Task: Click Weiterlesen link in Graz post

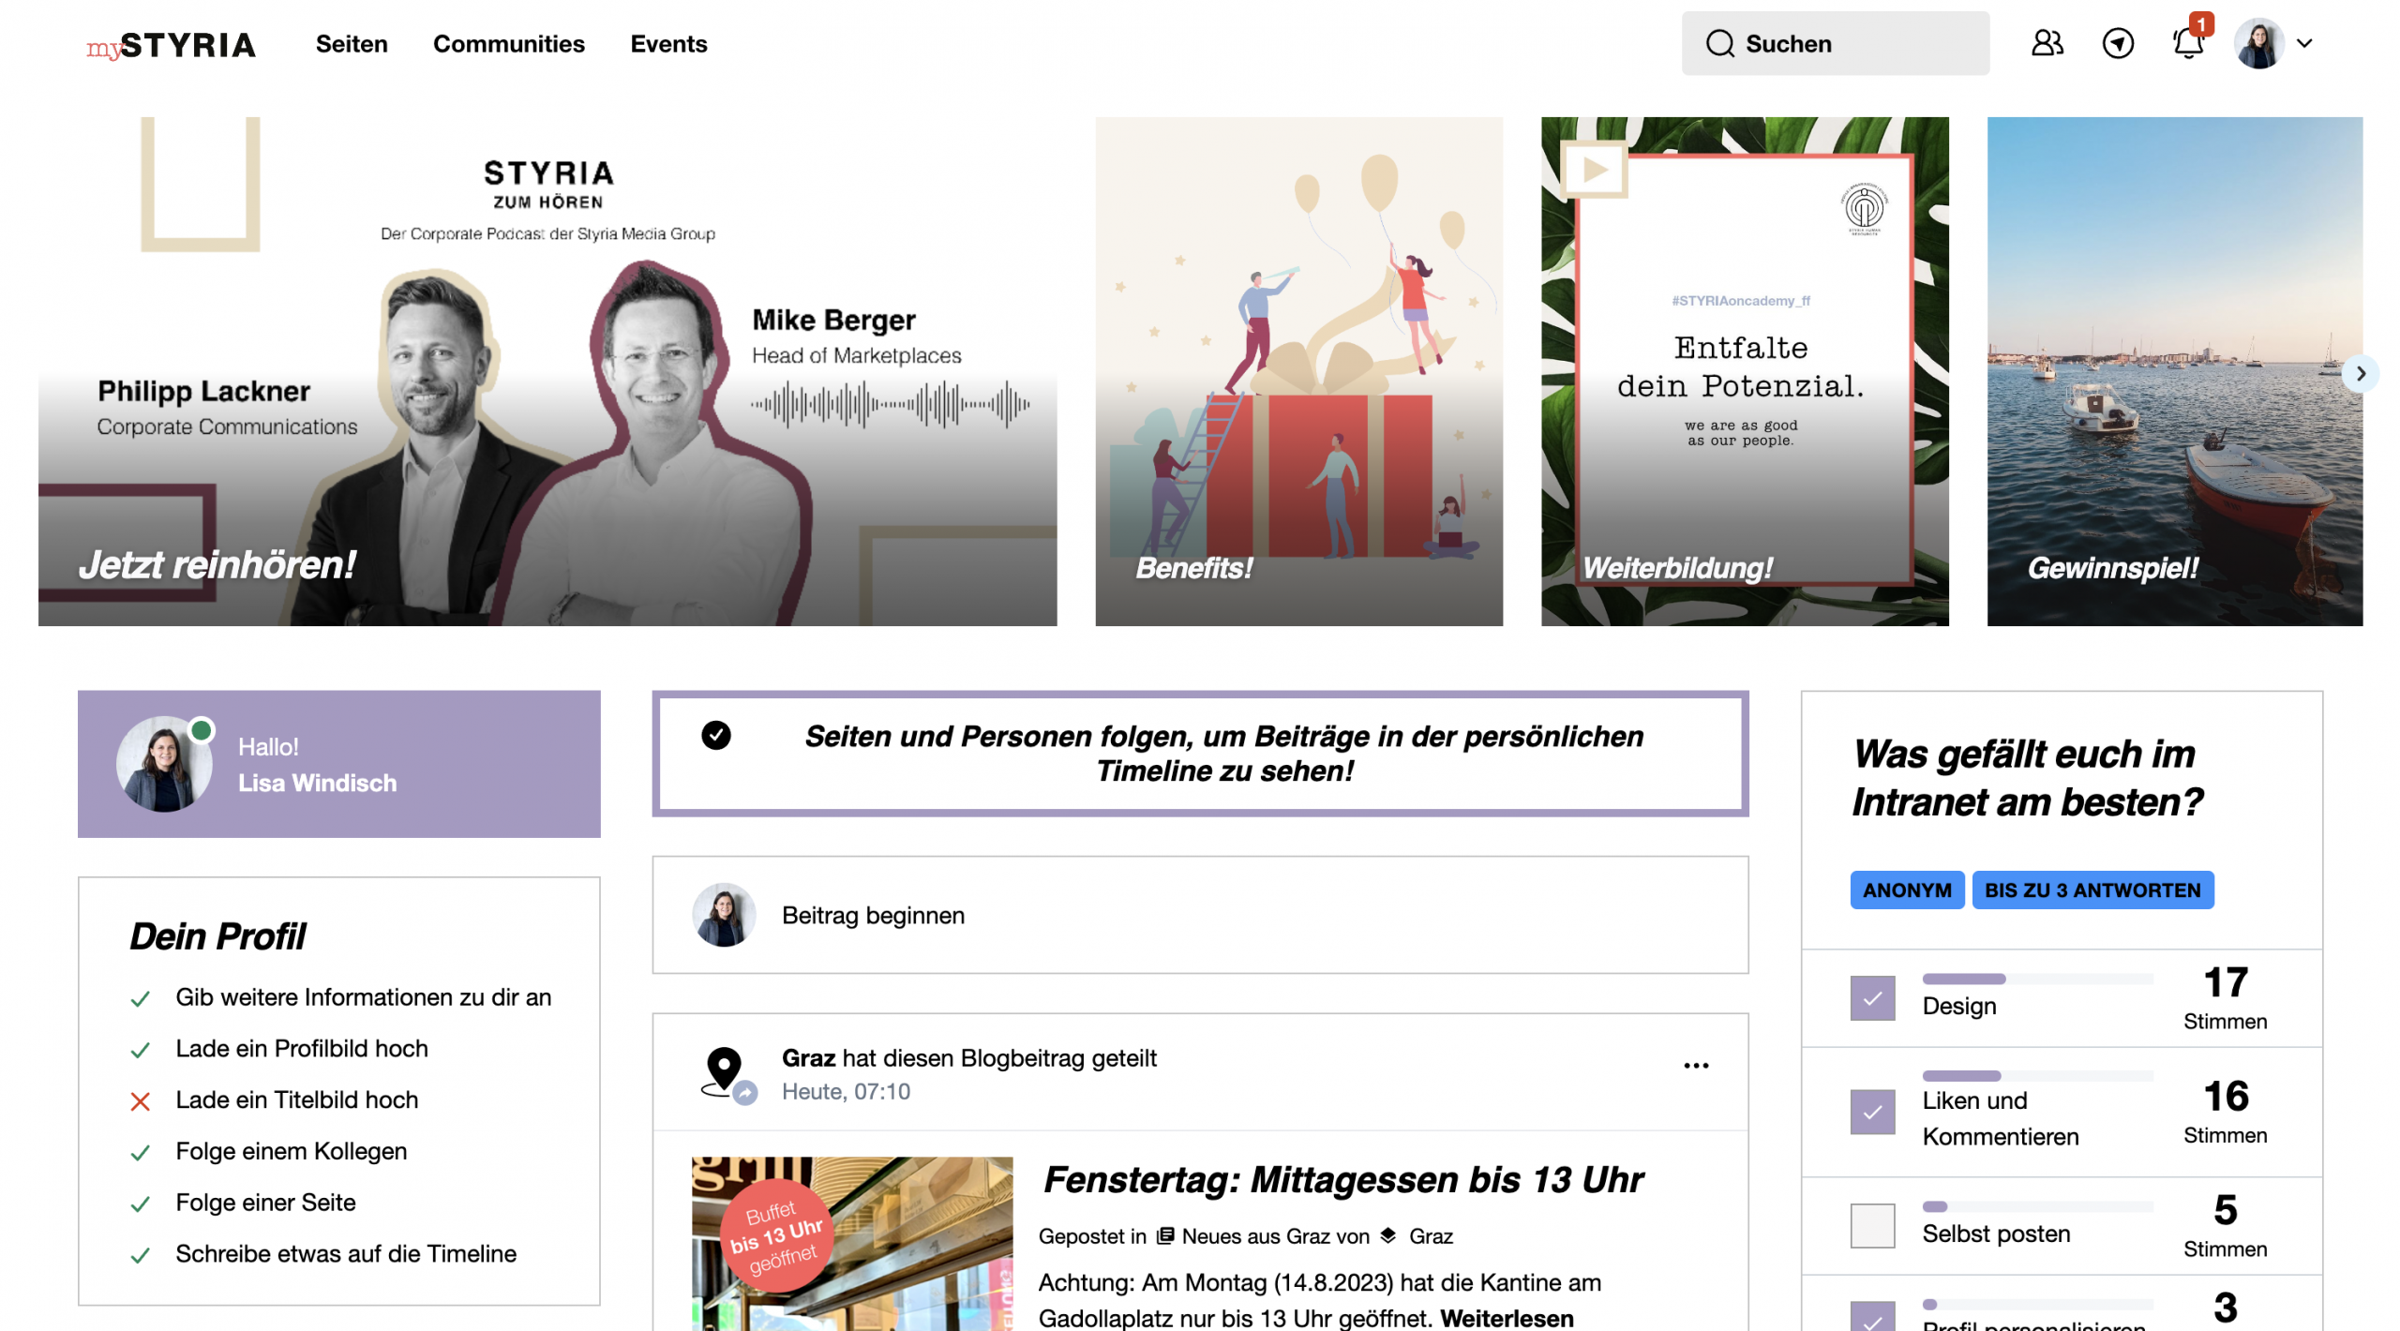Action: point(1506,1317)
